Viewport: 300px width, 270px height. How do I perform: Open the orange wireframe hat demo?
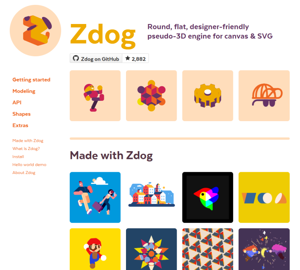[x=264, y=96]
